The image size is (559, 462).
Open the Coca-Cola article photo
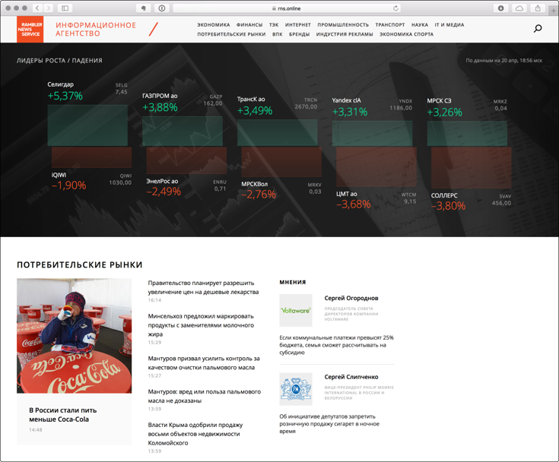(75, 336)
